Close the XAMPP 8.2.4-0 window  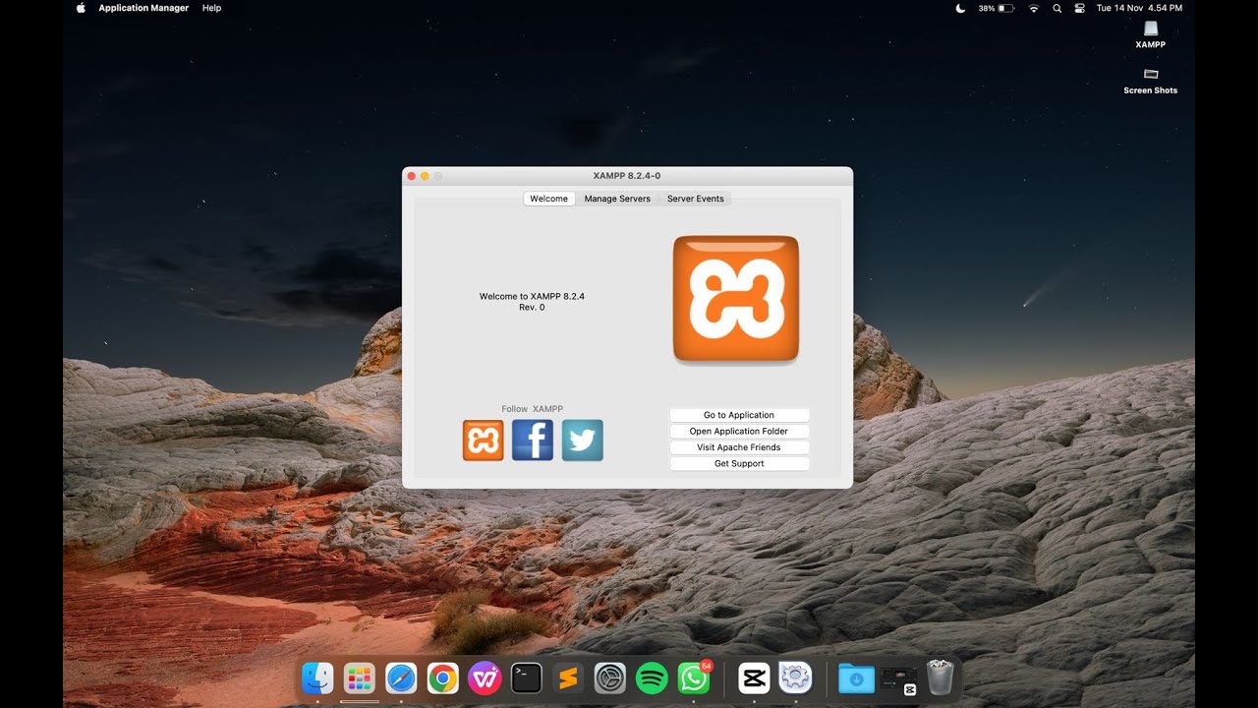(411, 176)
